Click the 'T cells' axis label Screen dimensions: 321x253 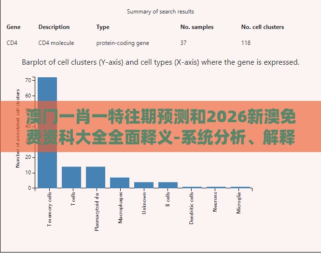(x=73, y=199)
